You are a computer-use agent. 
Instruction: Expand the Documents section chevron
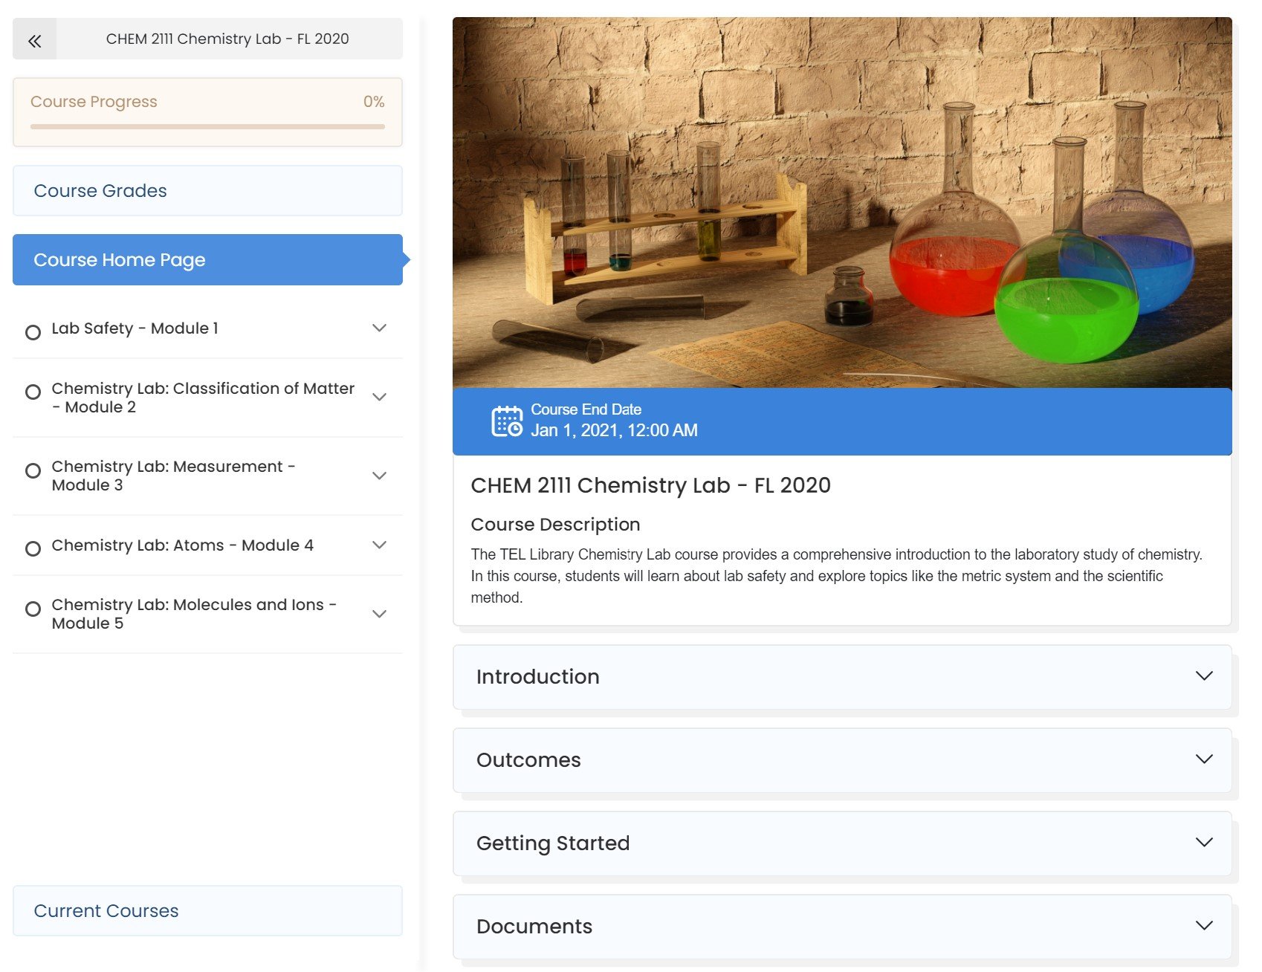[x=1204, y=925]
